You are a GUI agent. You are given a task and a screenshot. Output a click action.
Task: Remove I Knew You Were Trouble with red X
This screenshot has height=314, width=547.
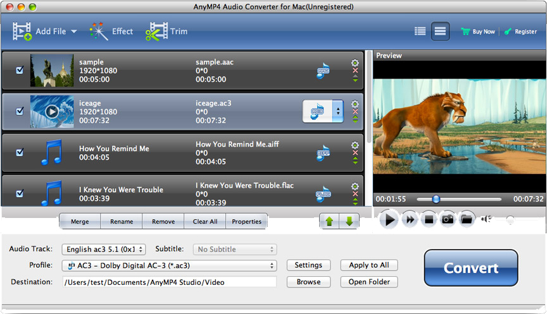coord(355,194)
